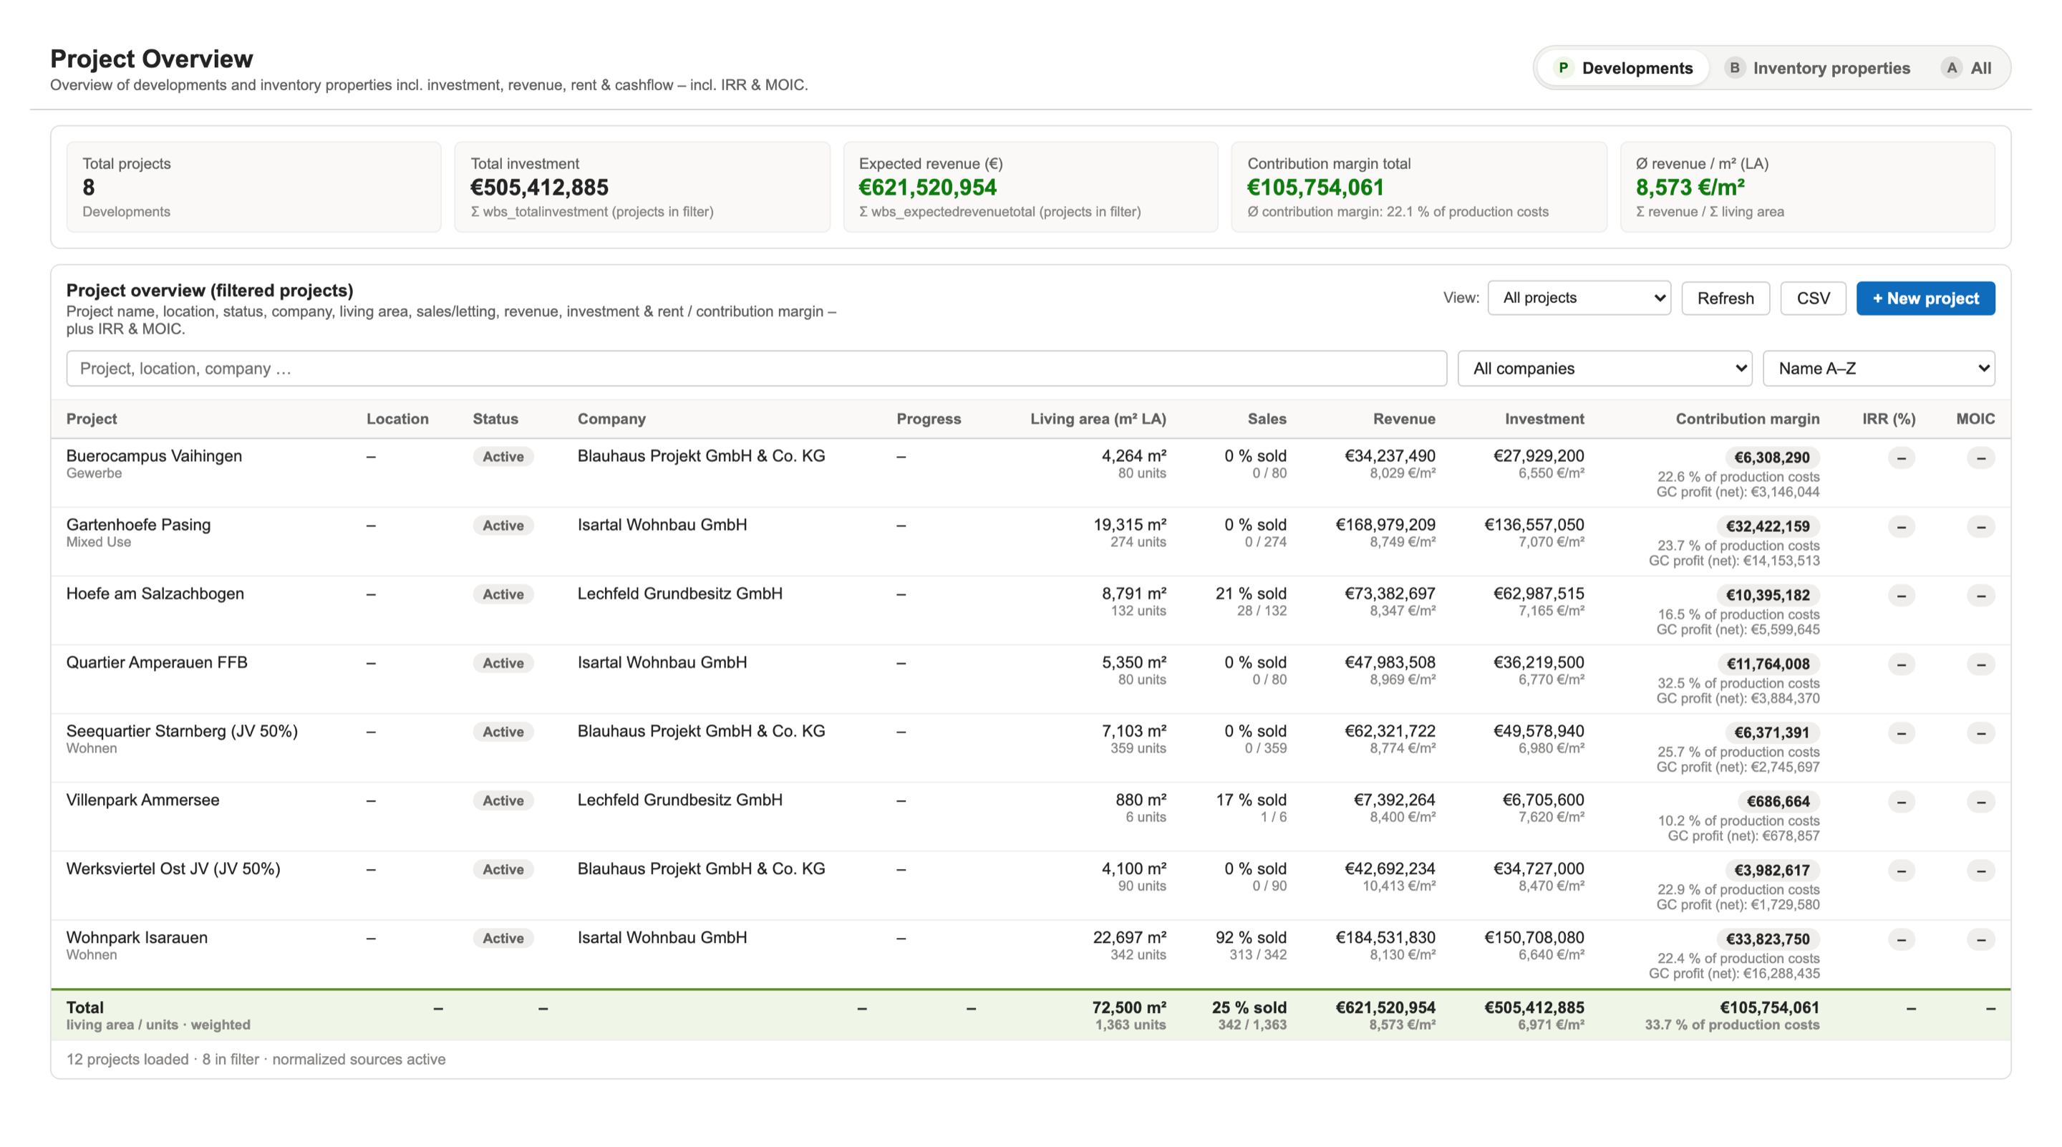Click Active status badge for Buerocampus Vaihingen
The height and width of the screenshot is (1147, 2062).
tap(503, 456)
